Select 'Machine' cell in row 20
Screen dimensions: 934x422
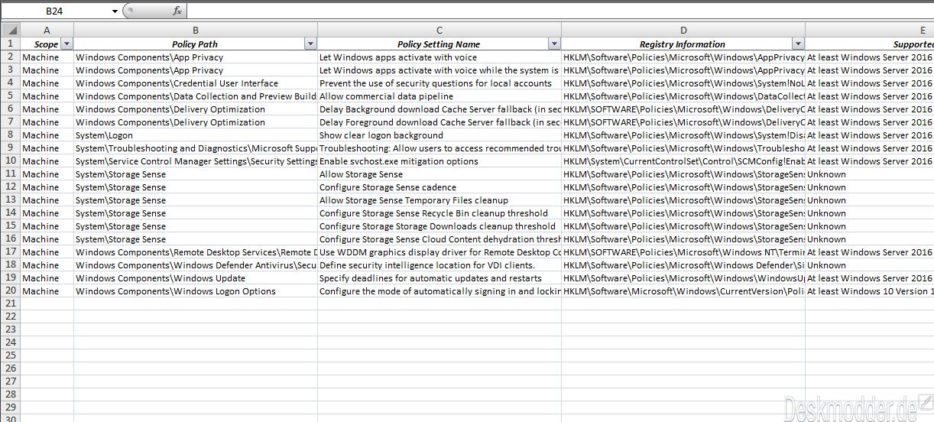point(47,291)
